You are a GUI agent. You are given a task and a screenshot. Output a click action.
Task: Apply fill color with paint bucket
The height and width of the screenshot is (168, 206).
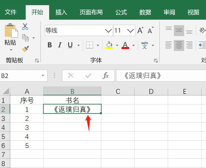tap(109, 45)
